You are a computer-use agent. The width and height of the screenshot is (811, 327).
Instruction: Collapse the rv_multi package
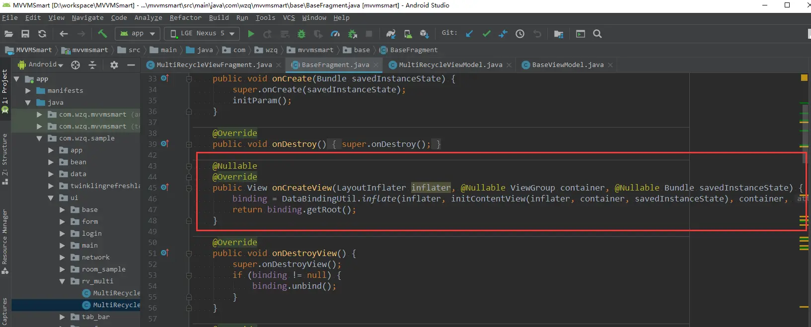62,281
